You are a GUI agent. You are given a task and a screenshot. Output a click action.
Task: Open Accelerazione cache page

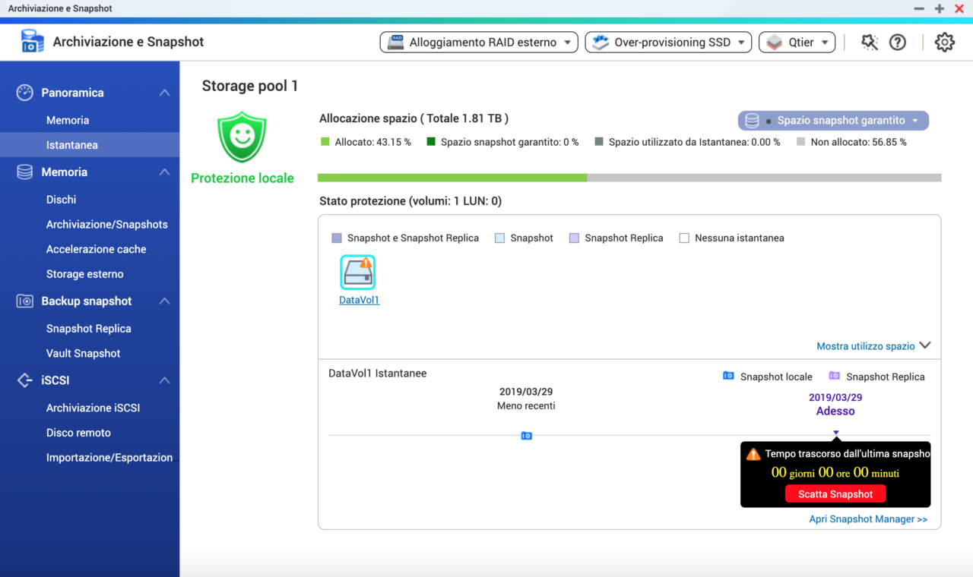pos(97,249)
